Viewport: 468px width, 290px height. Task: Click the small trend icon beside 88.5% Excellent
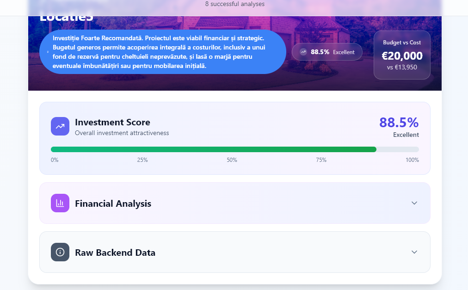point(303,52)
